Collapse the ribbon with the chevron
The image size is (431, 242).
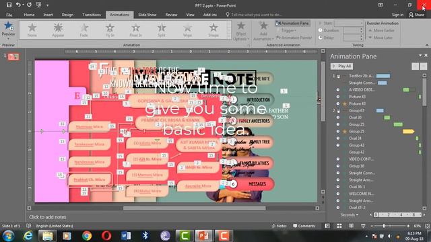427,45
